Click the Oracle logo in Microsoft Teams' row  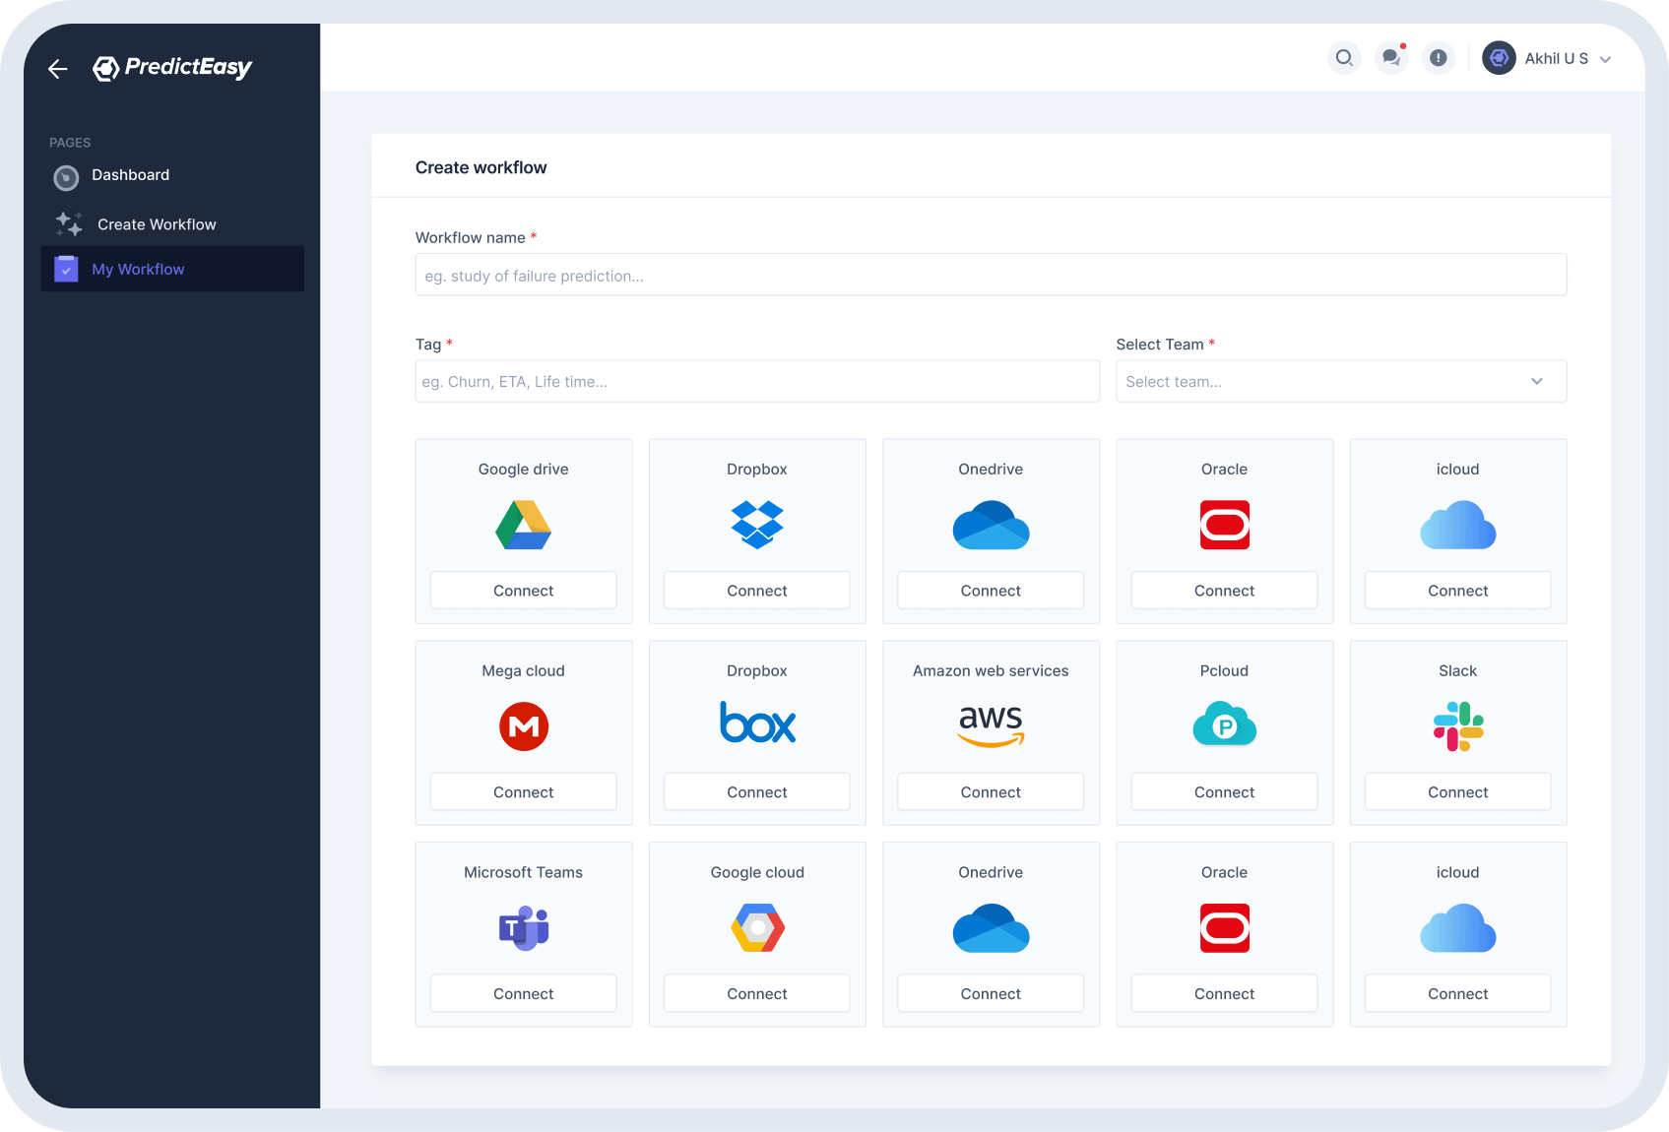coord(1224,928)
